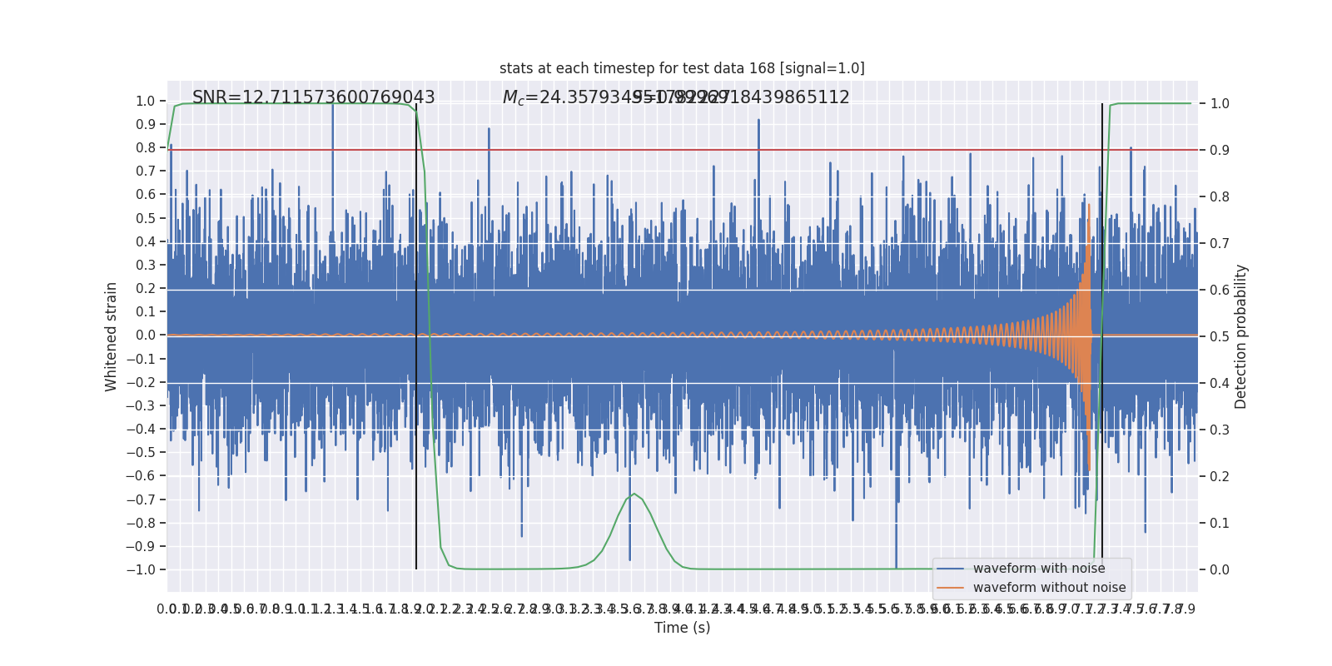Click the −0.9 tick on Whitened strain axis

coord(141,546)
